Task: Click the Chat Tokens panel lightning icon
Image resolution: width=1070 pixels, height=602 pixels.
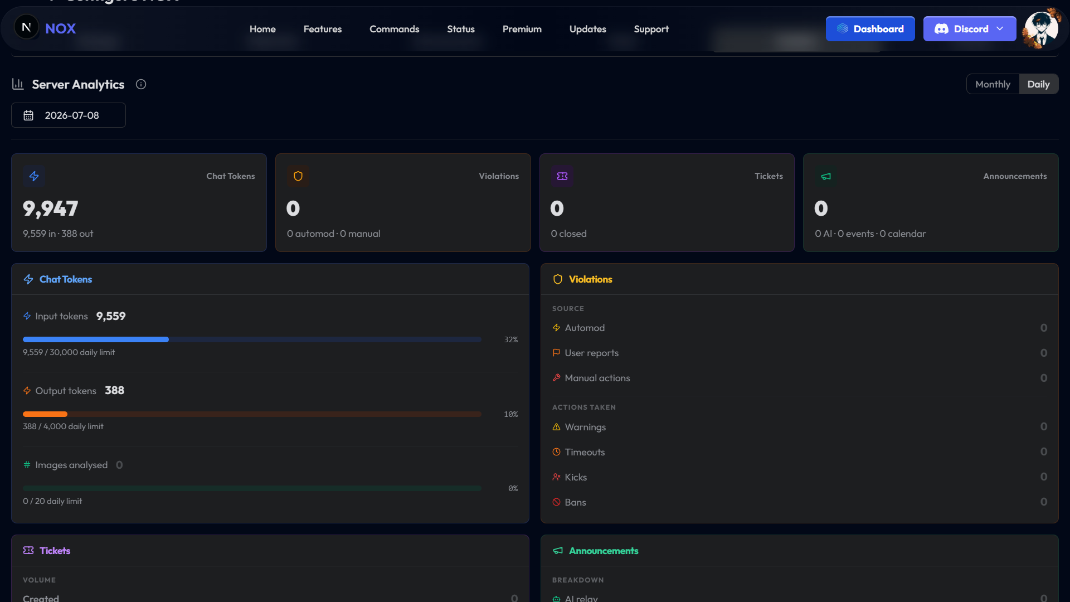Action: (x=28, y=279)
